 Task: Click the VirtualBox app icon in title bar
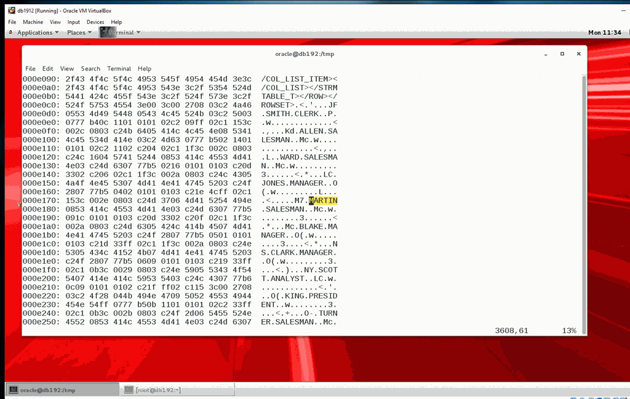12,10
